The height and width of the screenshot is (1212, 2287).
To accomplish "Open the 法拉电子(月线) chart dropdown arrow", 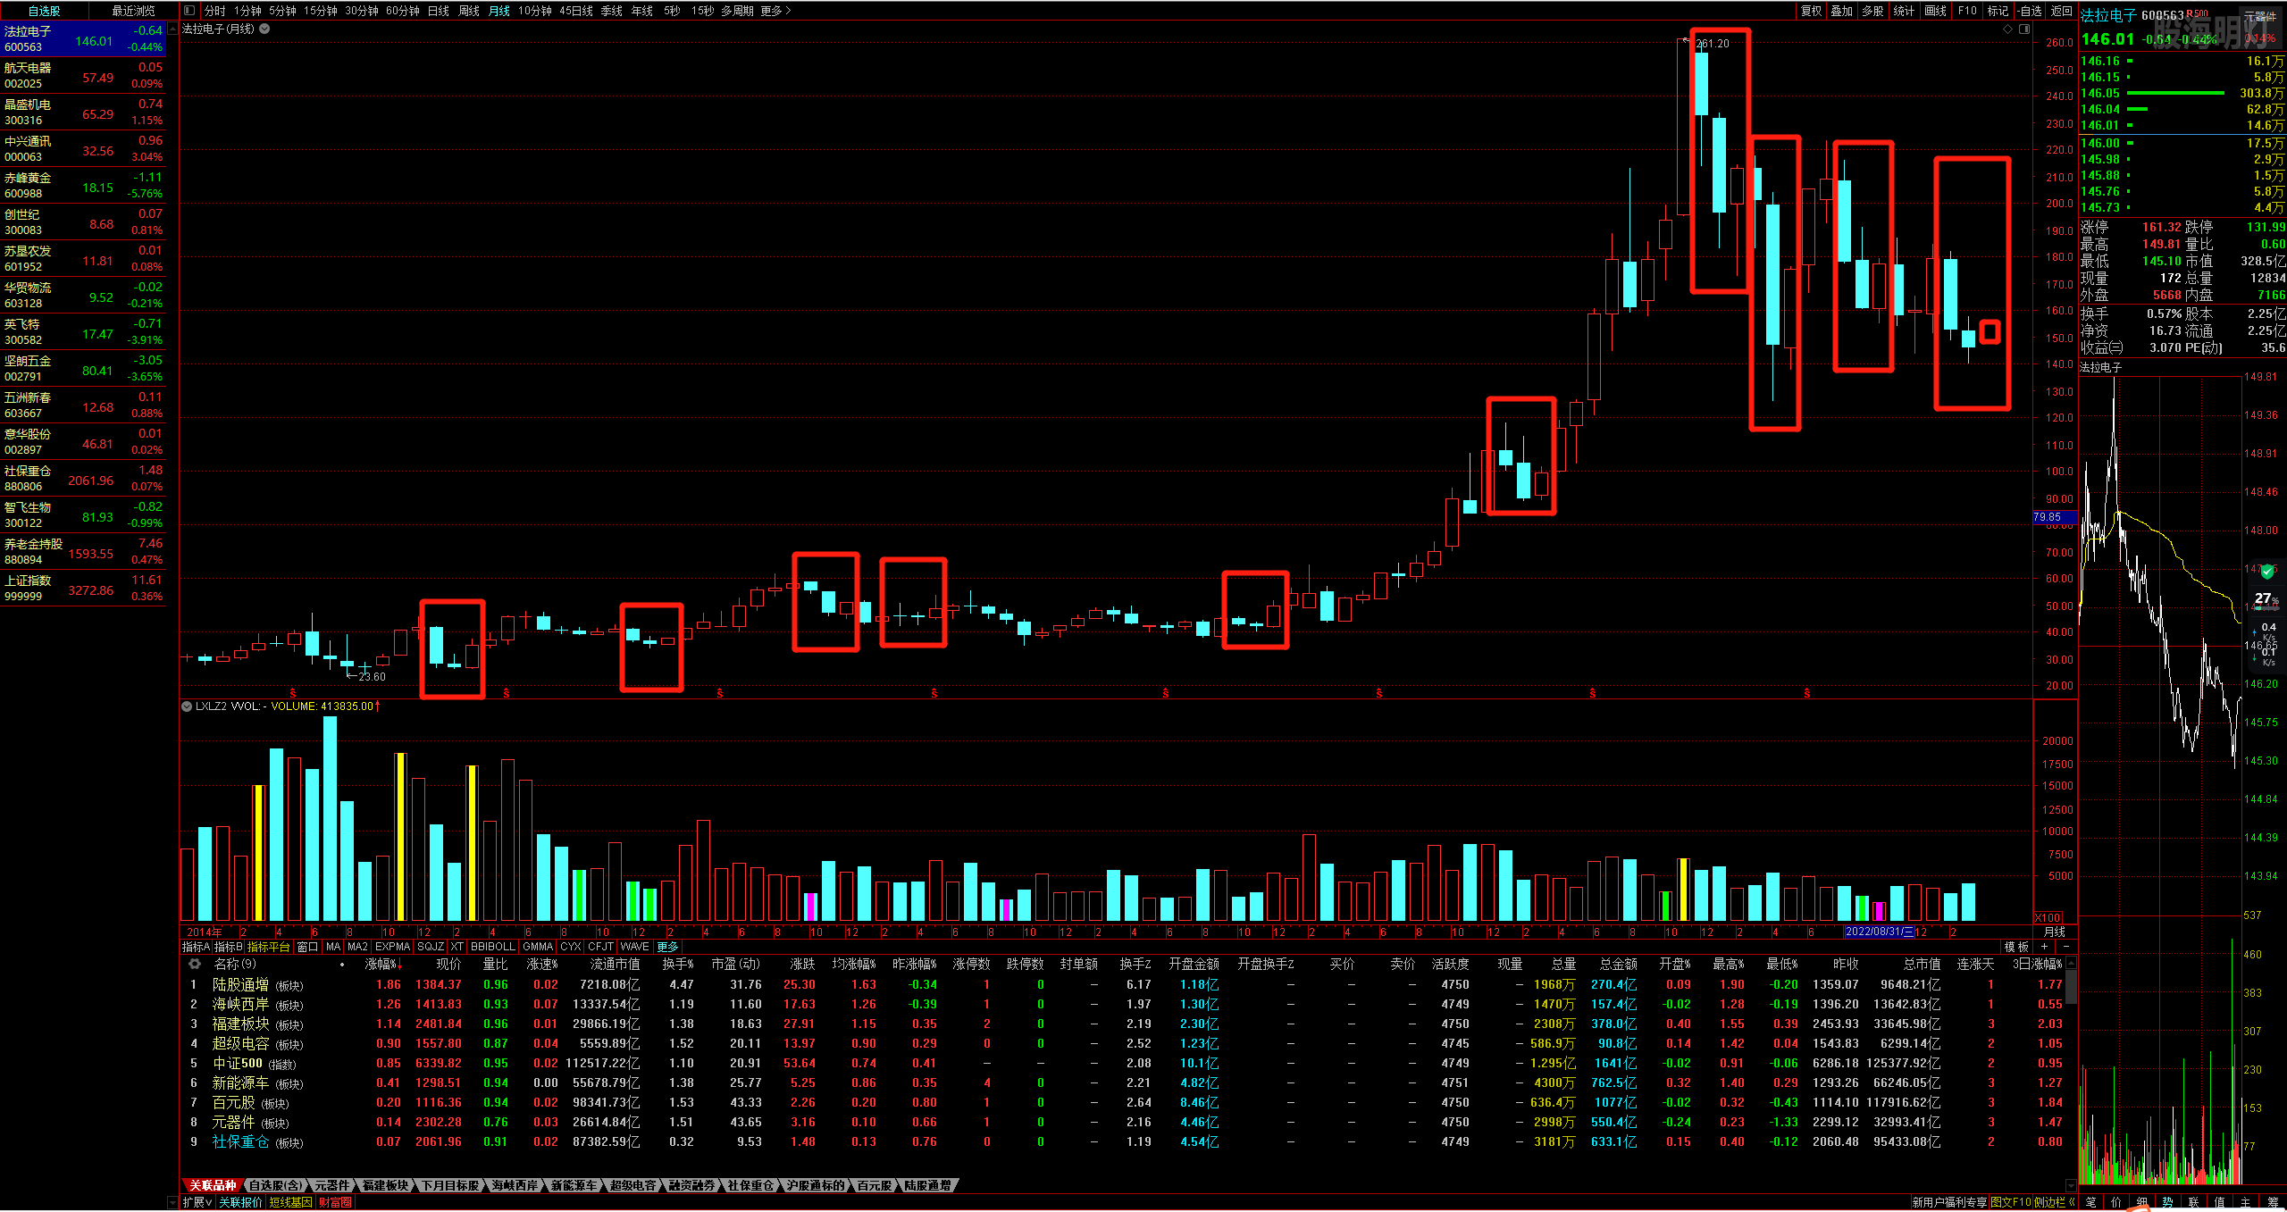I will pos(264,29).
